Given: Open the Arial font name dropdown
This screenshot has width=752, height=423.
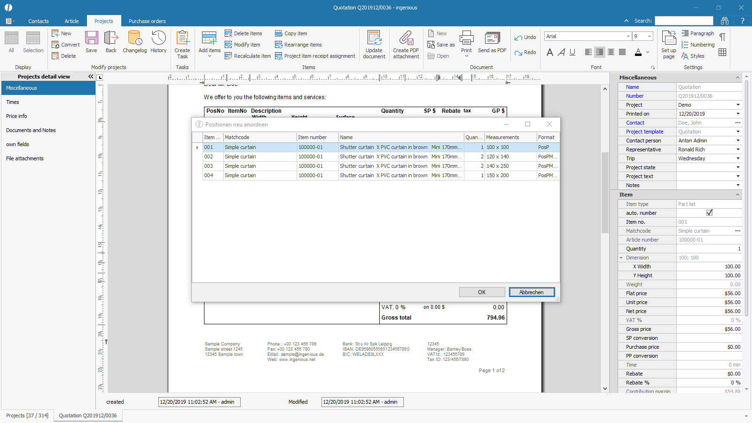Looking at the screenshot, I should (x=628, y=36).
